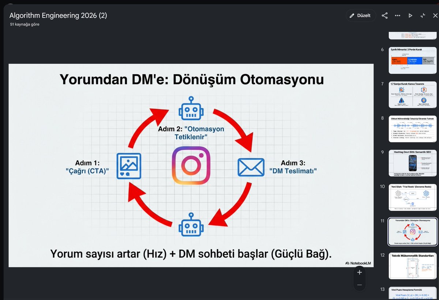Click the pop-out view icon next to play
The image size is (439, 300).
tap(423, 15)
